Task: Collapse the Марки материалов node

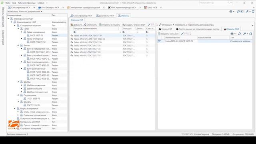Action: [15, 108]
